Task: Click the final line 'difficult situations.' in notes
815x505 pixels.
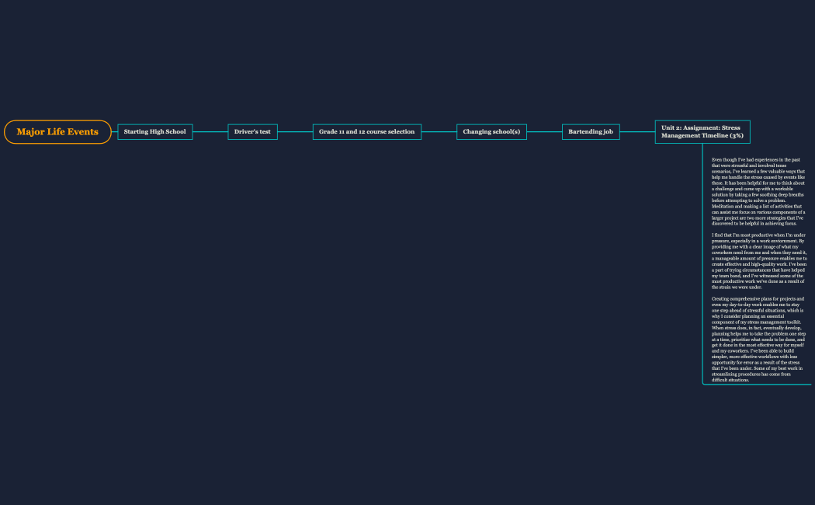Action: pos(730,380)
